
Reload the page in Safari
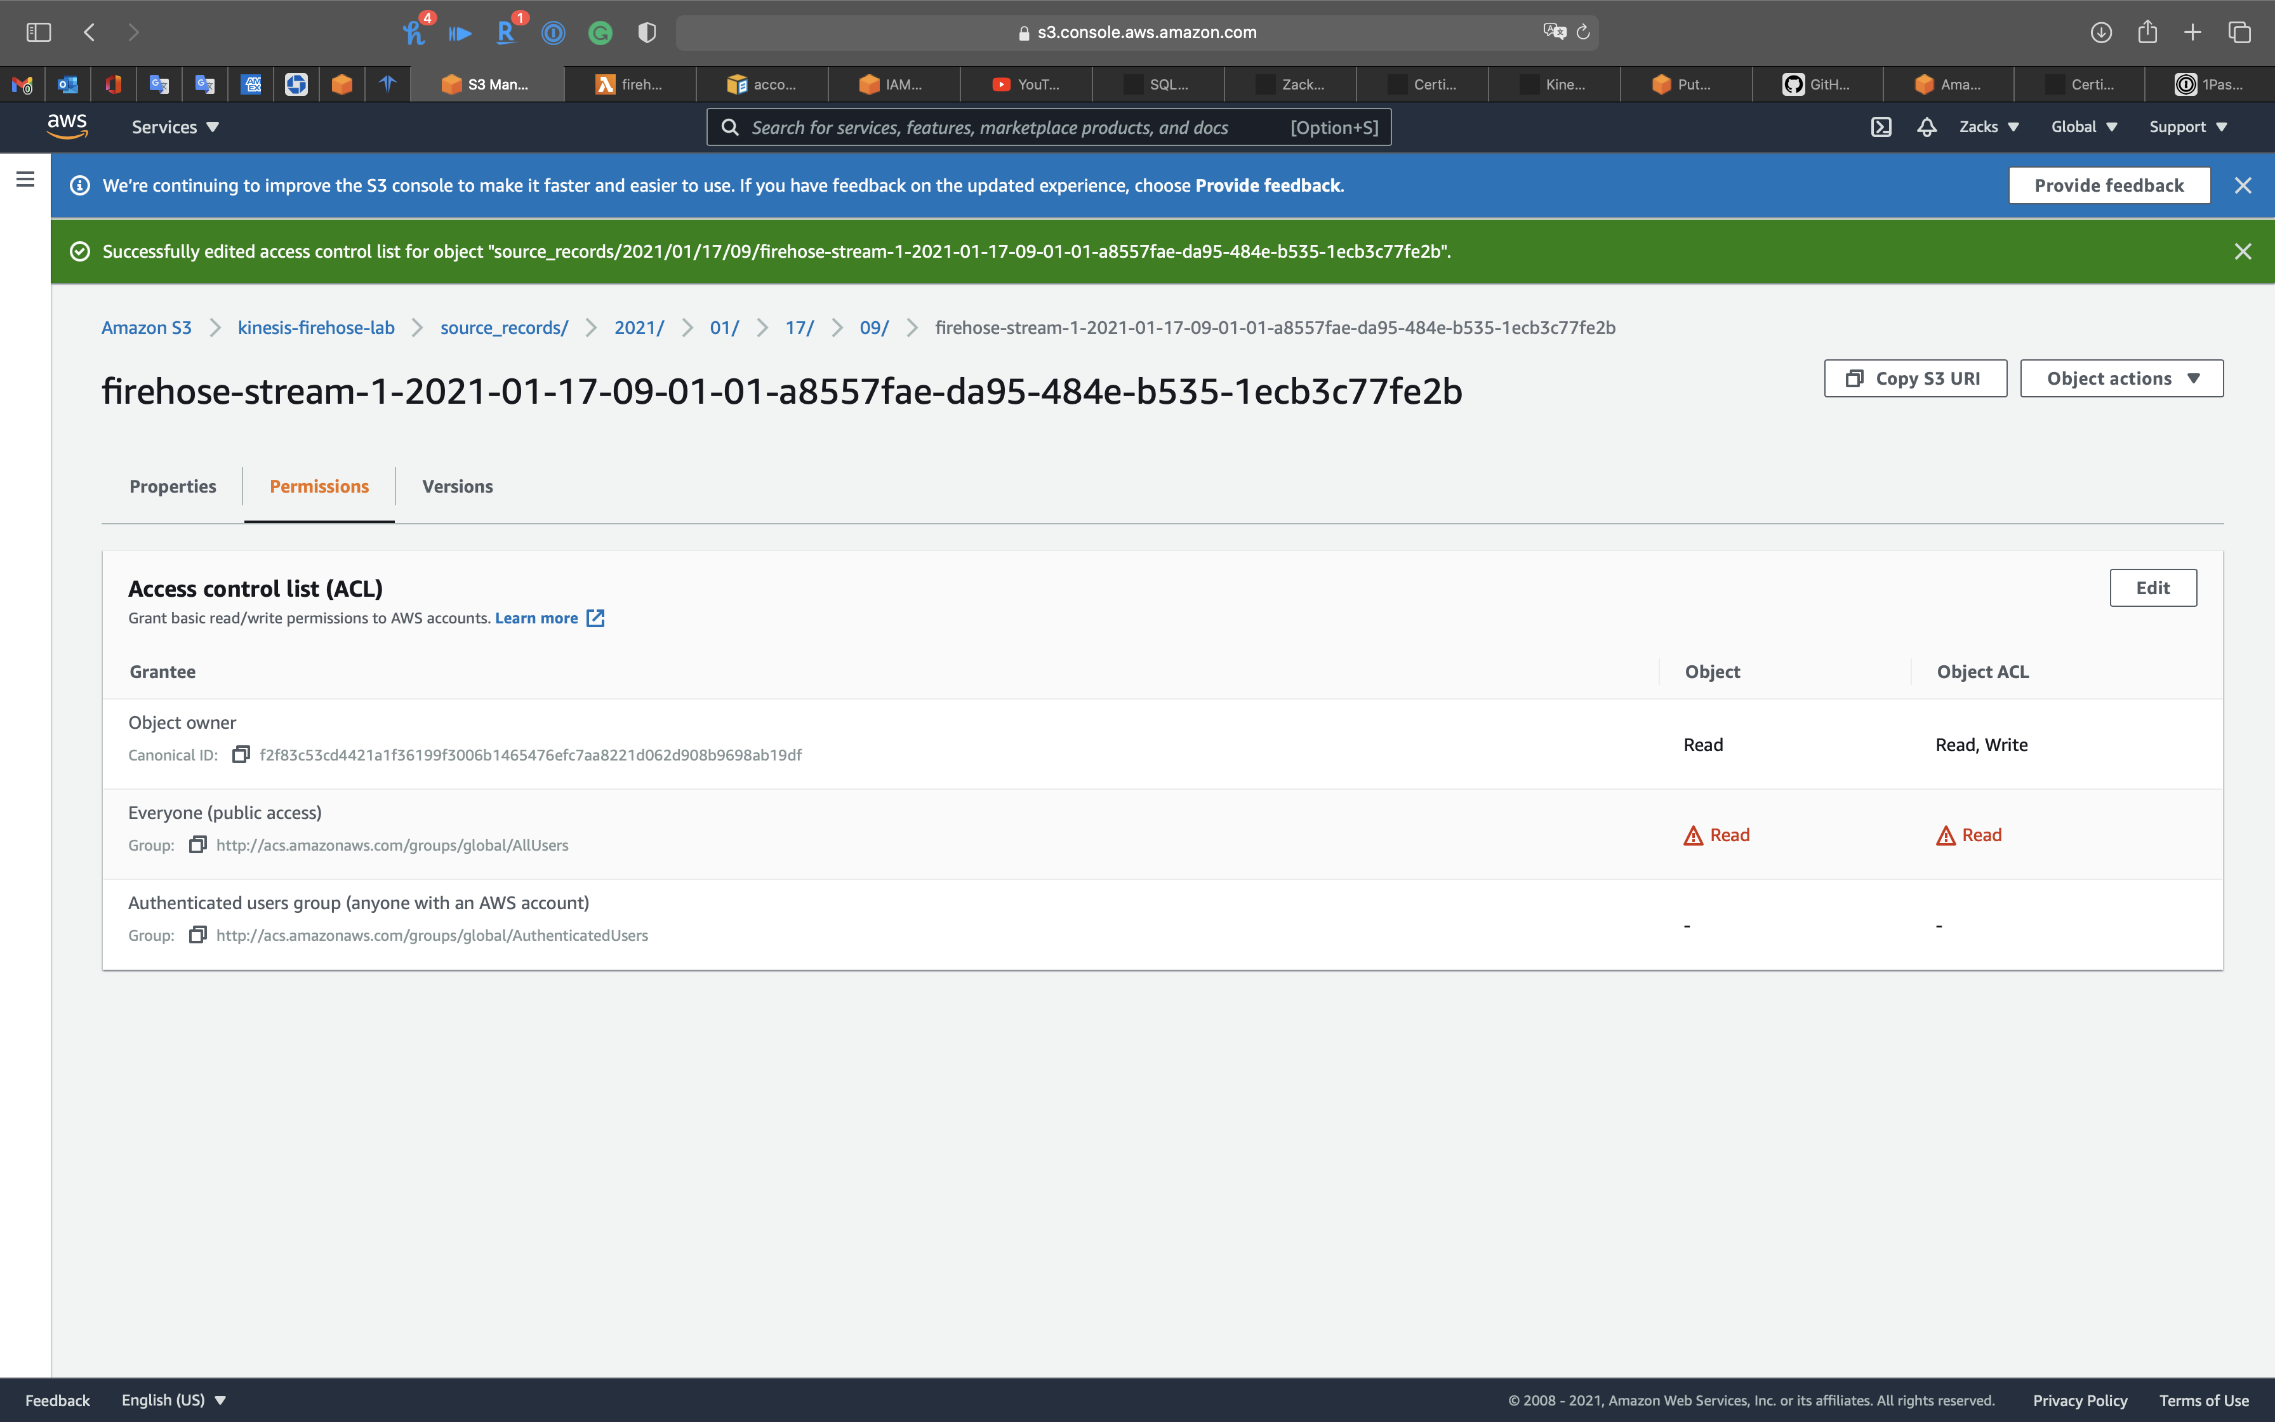[x=1583, y=32]
